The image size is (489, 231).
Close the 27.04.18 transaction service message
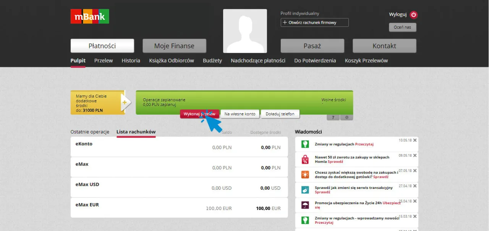(415, 186)
